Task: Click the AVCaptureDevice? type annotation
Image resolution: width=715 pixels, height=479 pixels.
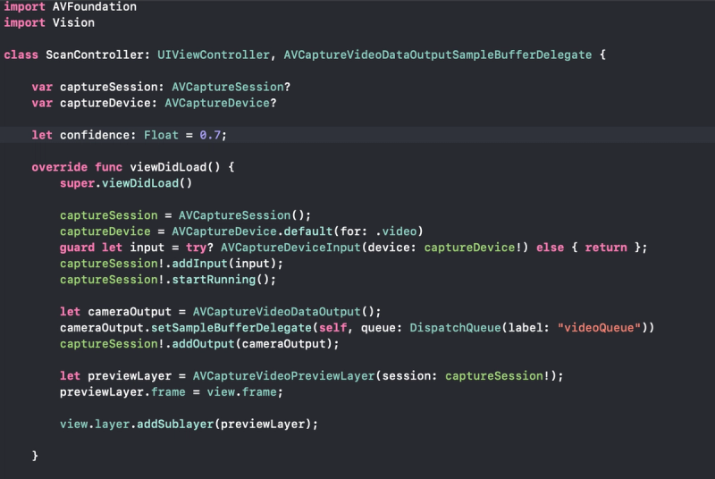Action: 221,103
